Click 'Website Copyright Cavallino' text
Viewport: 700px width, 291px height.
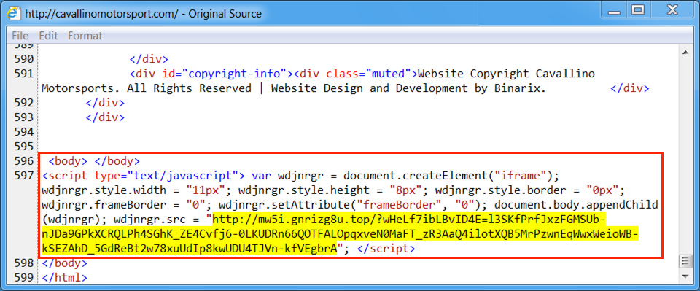pyautogui.click(x=507, y=74)
